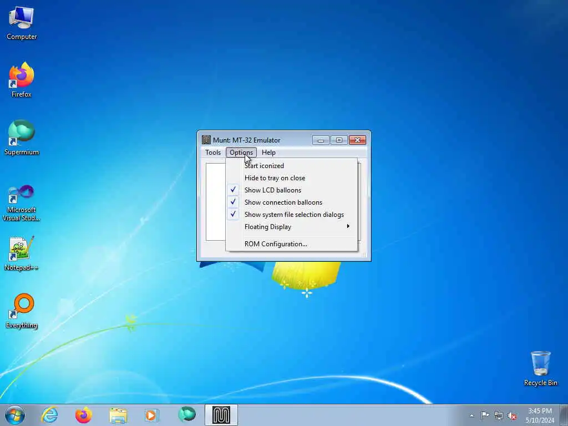568x426 pixels.
Task: Click the Munt emulator taskbar button
Action: click(x=221, y=415)
